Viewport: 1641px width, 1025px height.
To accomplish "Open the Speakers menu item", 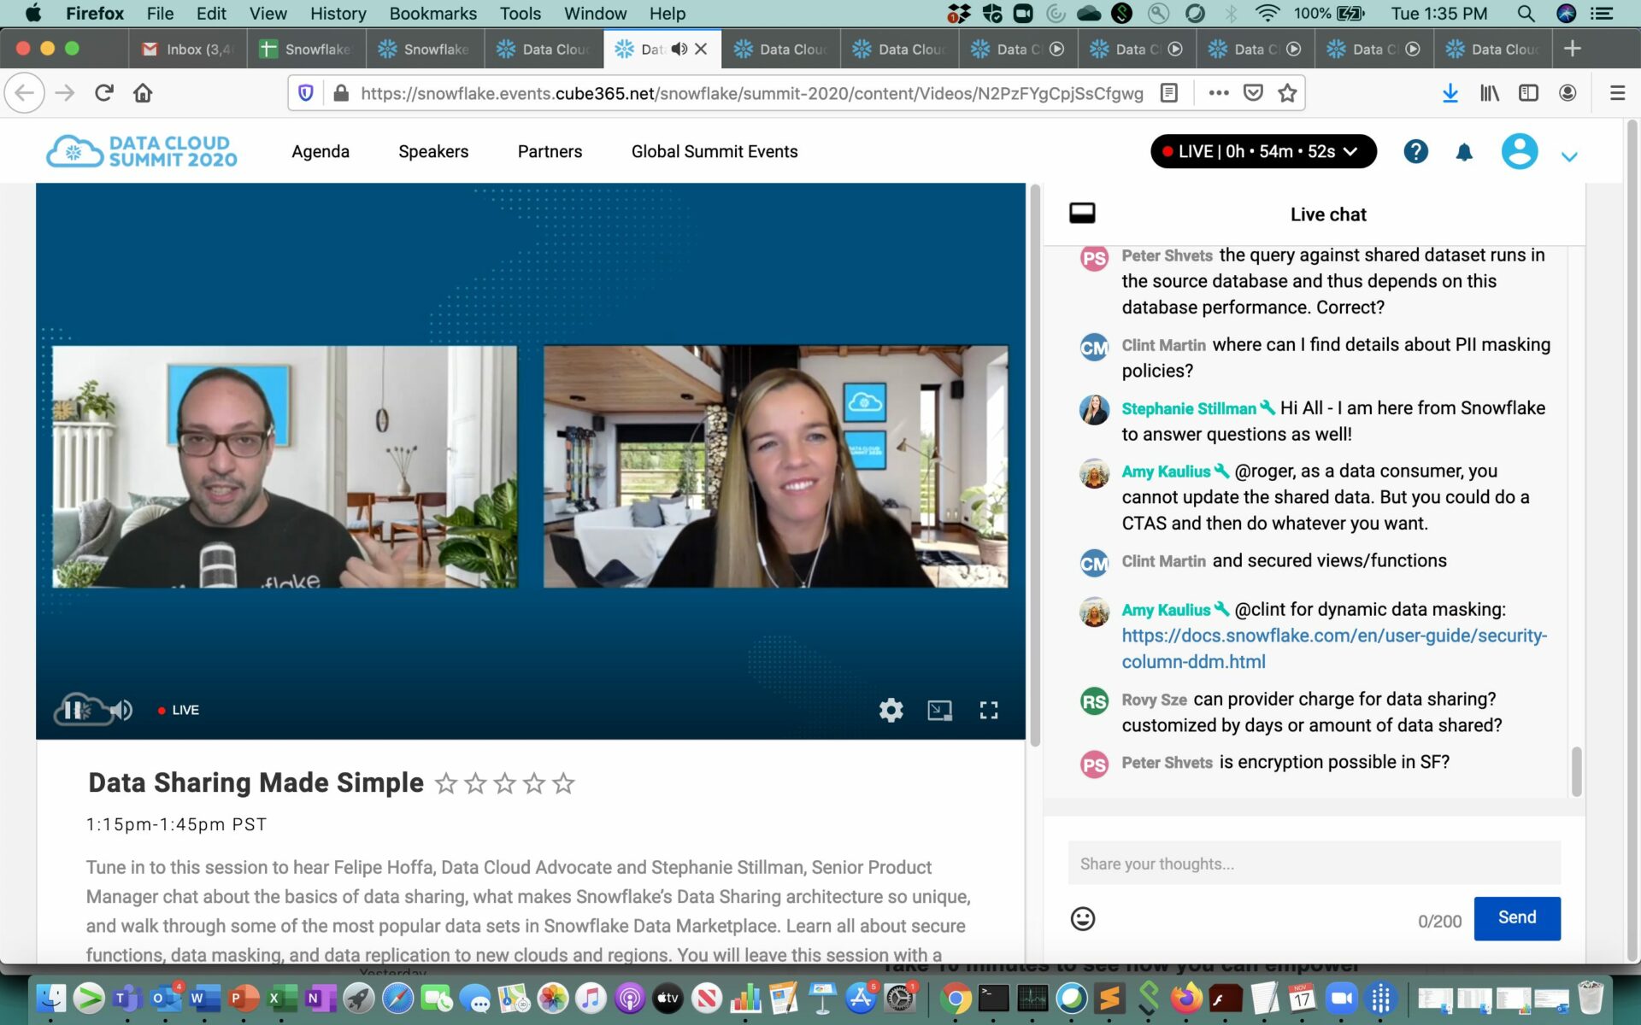I will [432, 151].
